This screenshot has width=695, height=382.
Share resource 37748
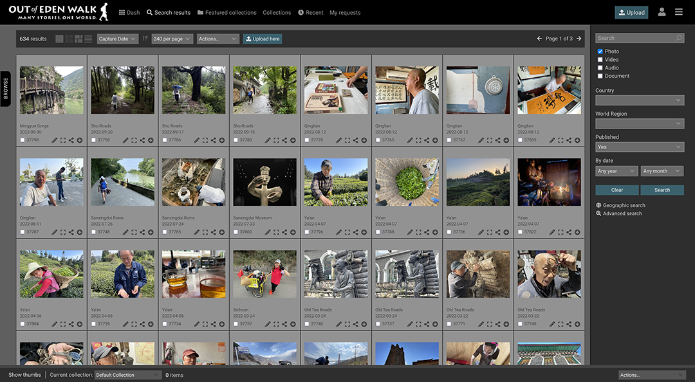(142, 232)
